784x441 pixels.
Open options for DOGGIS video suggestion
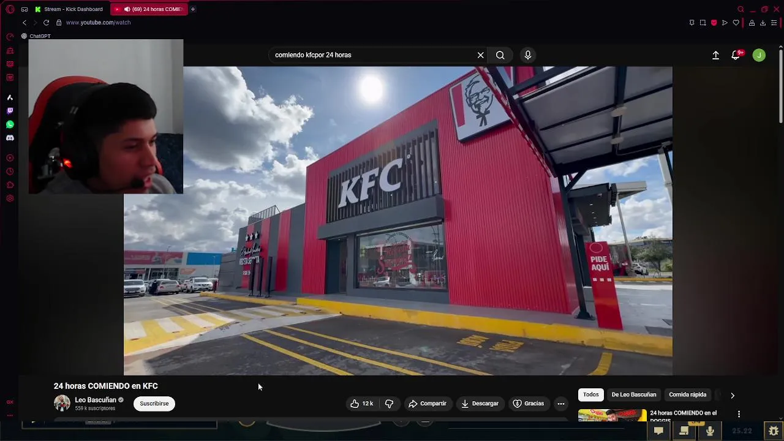coord(739,415)
